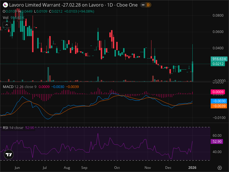Select the MACD 12 26 close 9 legend

[19, 87]
